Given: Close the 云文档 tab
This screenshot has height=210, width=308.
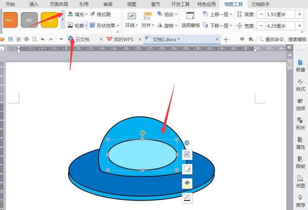Looking at the screenshot, I should (101, 39).
